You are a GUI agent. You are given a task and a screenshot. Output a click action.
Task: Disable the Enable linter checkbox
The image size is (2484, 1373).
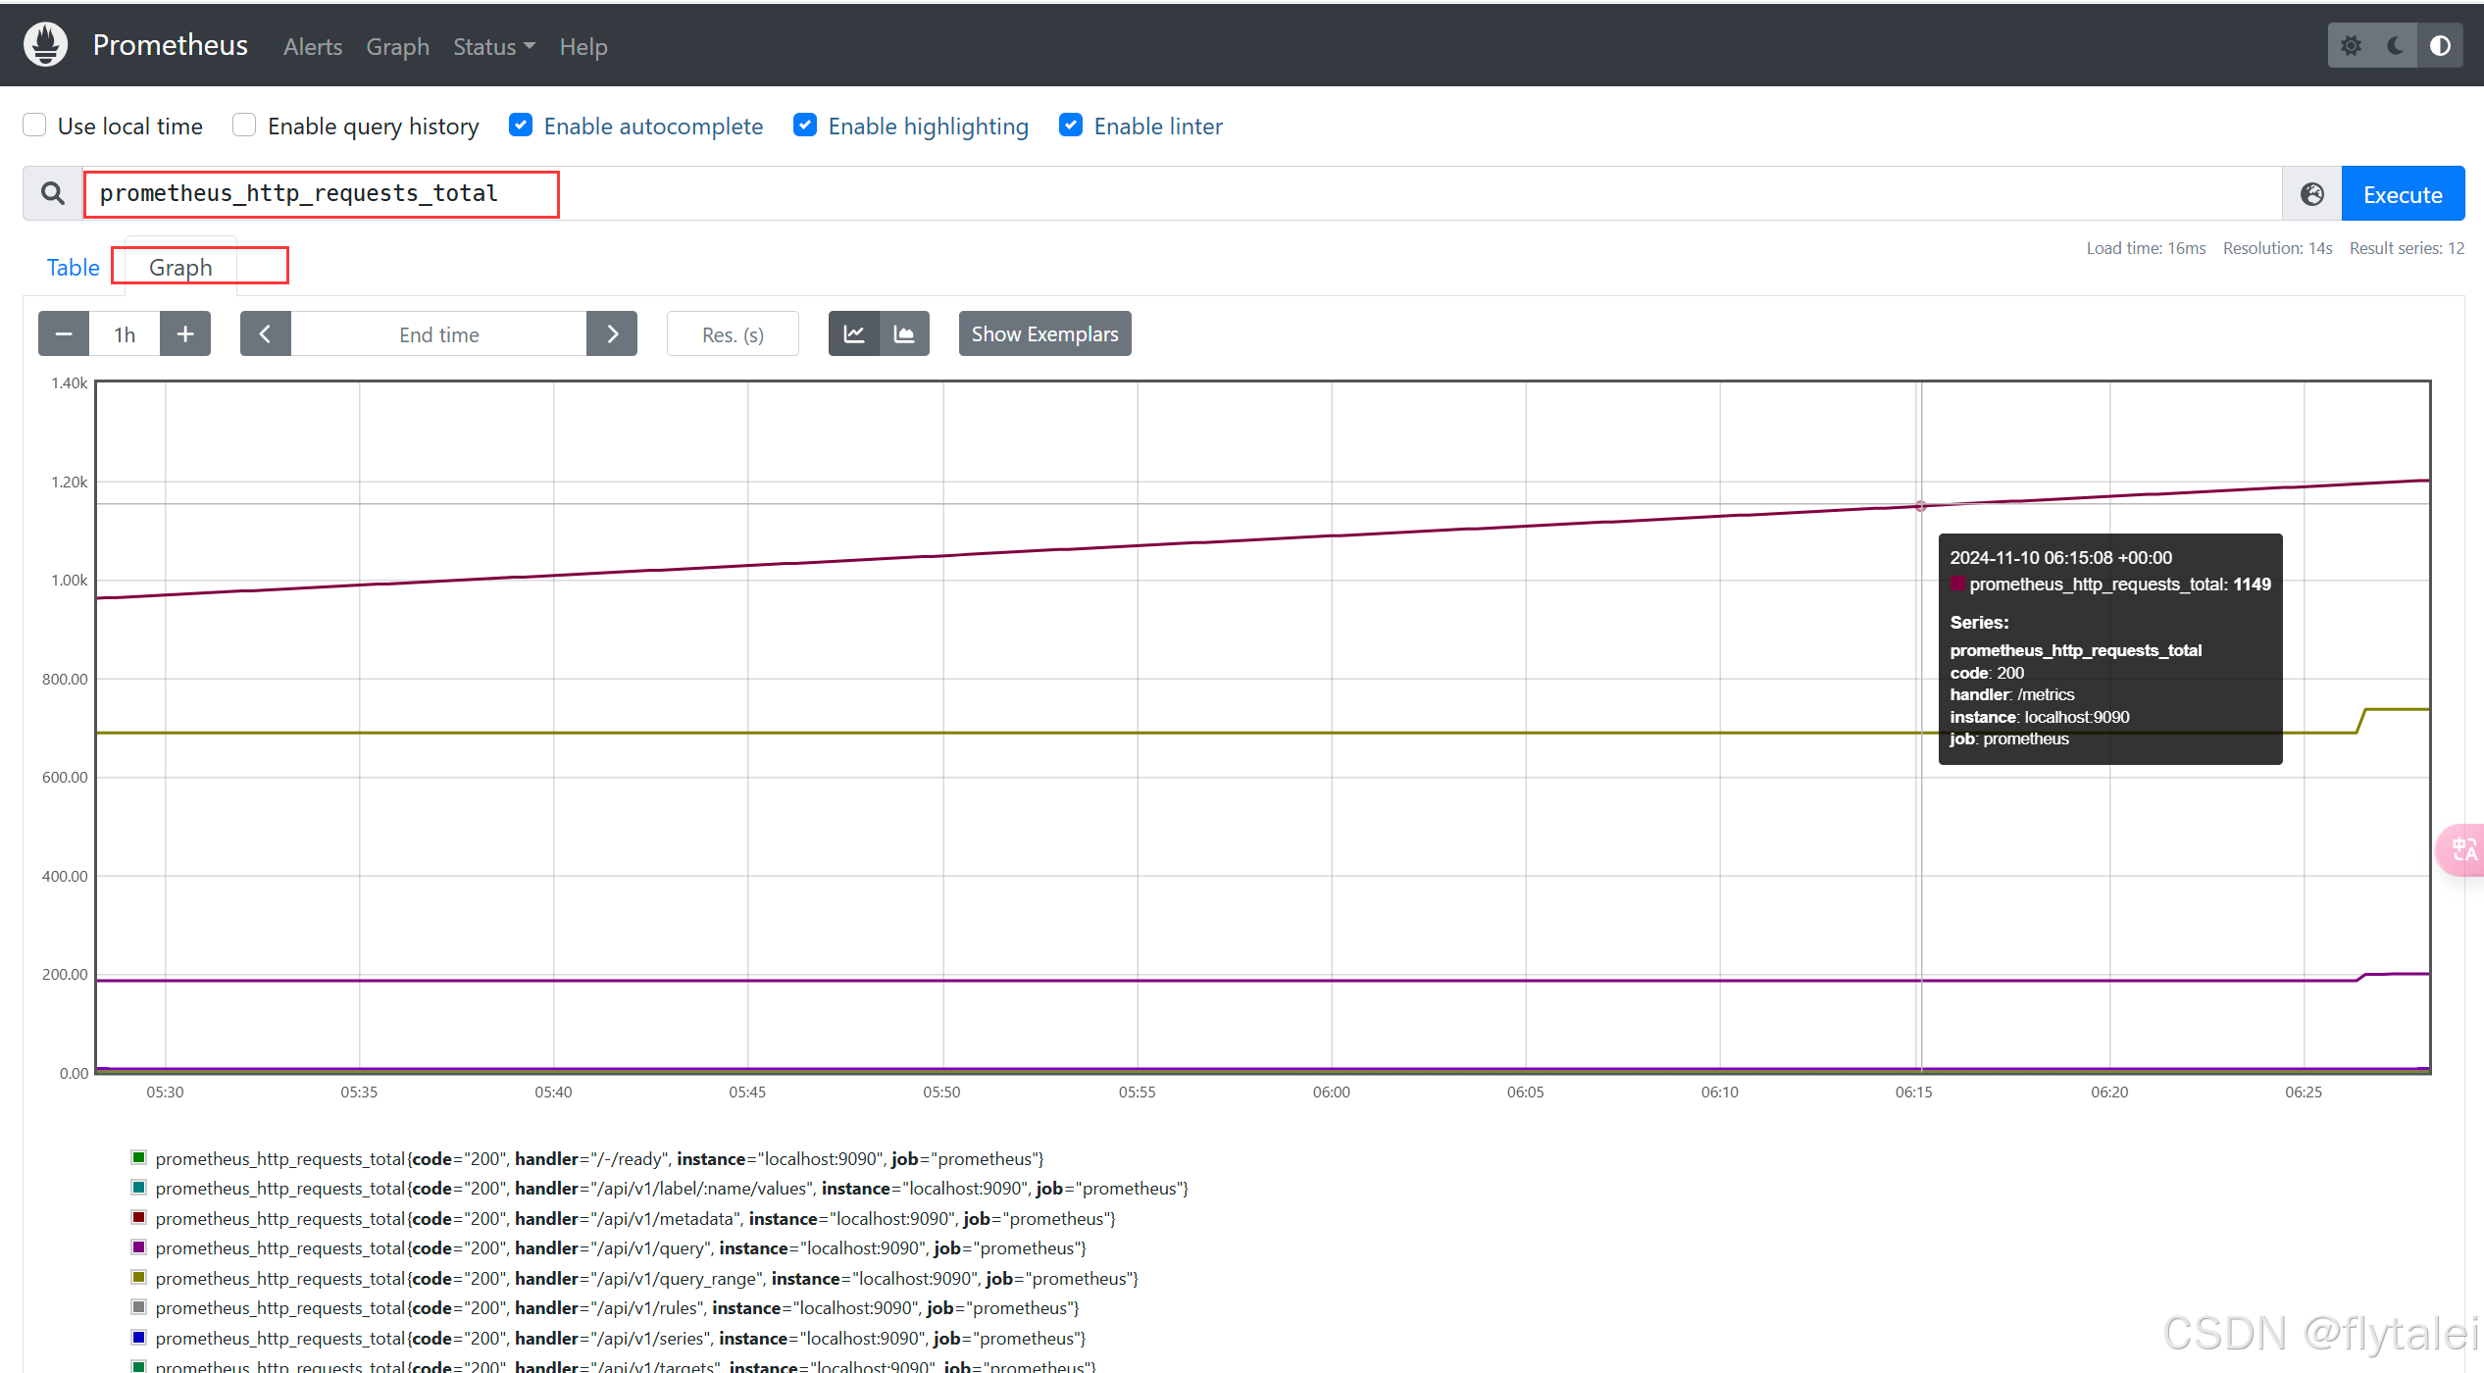coord(1071,126)
